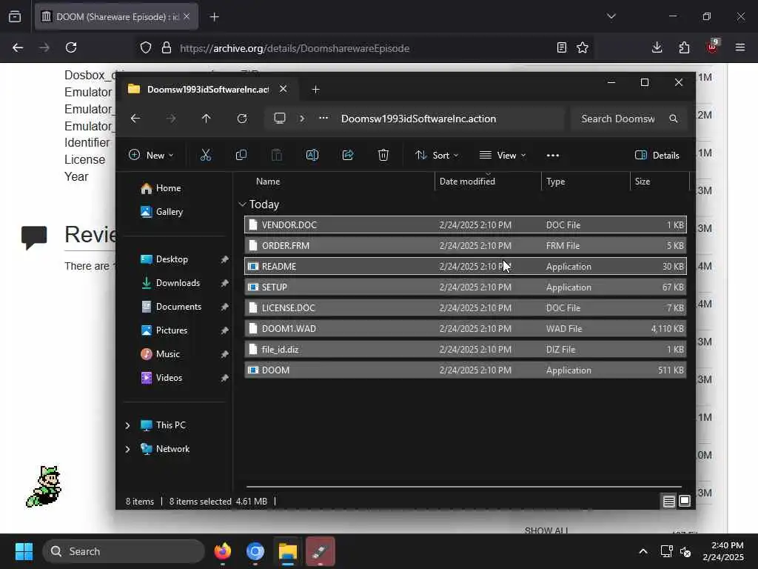
Task: Toggle Firefox reader view icon
Action: coord(561,47)
